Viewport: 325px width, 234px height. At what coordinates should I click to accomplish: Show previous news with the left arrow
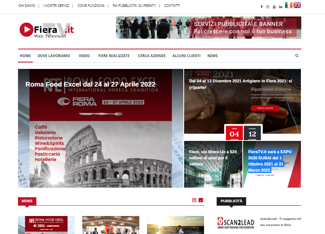[x=194, y=200]
